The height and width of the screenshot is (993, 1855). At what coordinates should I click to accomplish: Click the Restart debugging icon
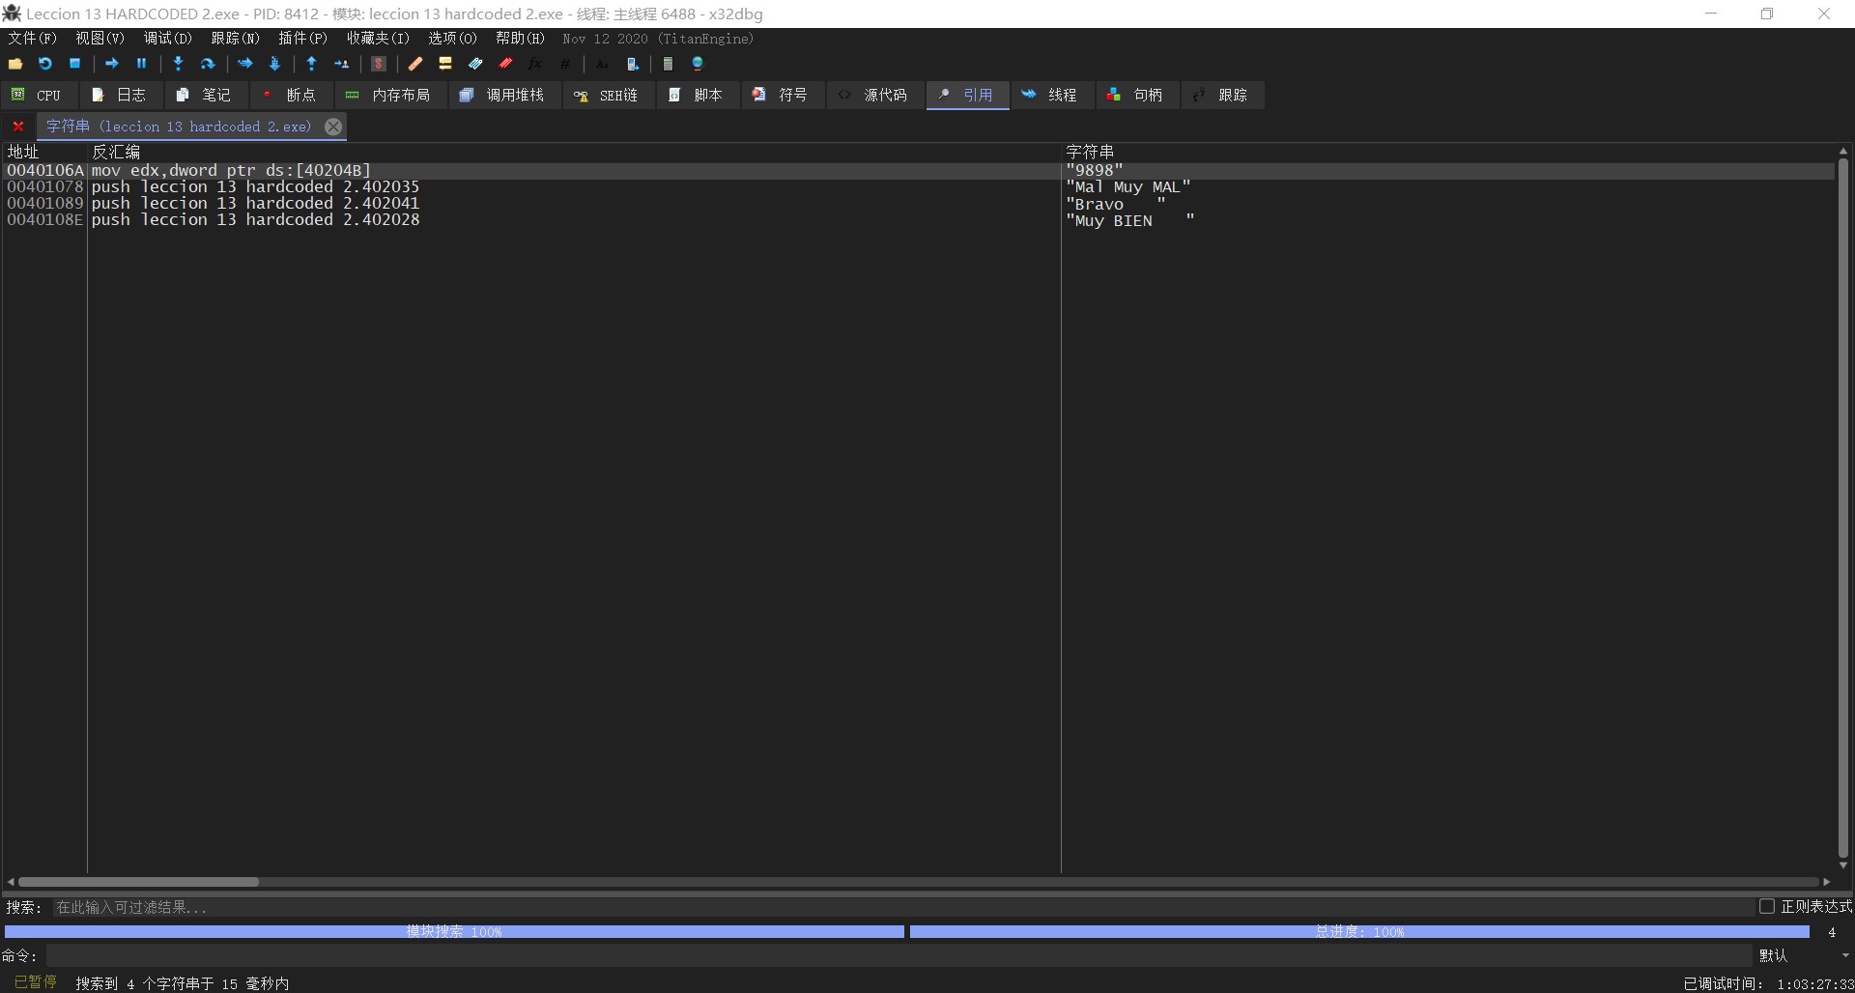(x=44, y=64)
